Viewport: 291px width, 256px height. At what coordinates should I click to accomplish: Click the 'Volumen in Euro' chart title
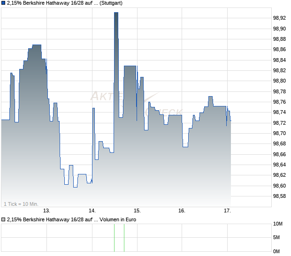click(71, 220)
